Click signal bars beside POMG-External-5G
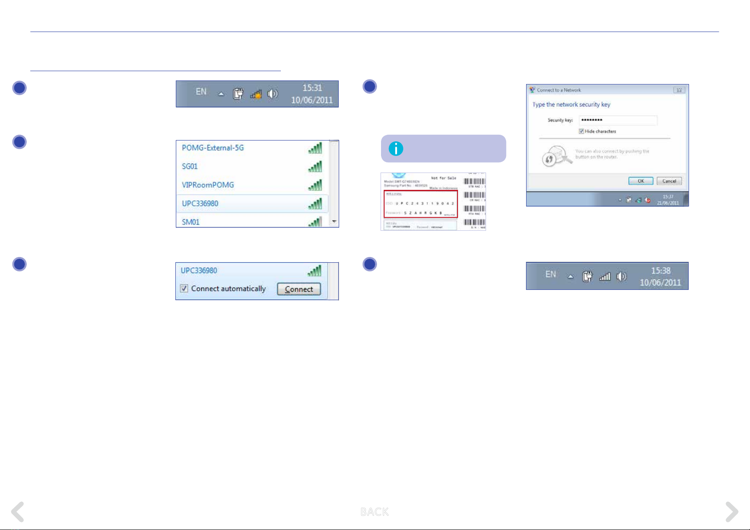The width and height of the screenshot is (750, 530). coord(315,148)
